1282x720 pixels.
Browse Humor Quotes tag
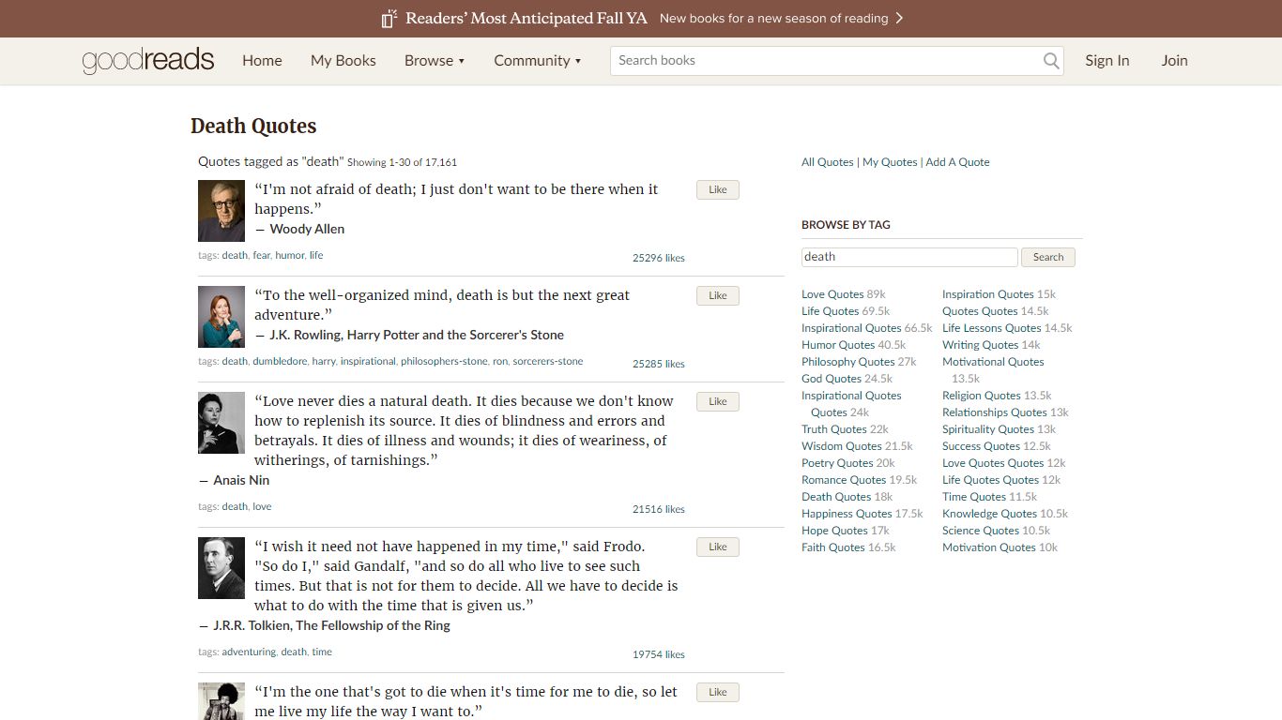pos(838,345)
